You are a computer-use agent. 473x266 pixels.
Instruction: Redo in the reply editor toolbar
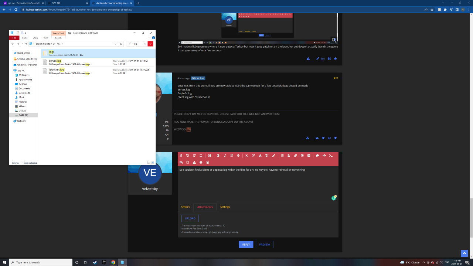coord(194,156)
